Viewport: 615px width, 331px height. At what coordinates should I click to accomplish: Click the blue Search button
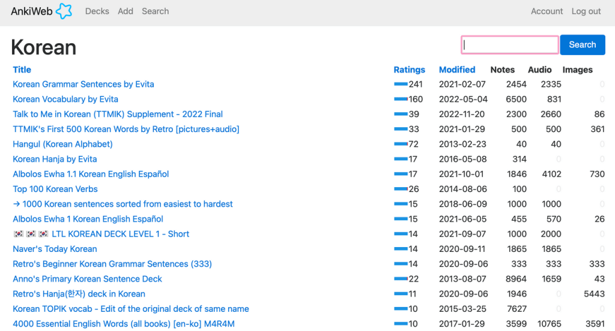[583, 44]
